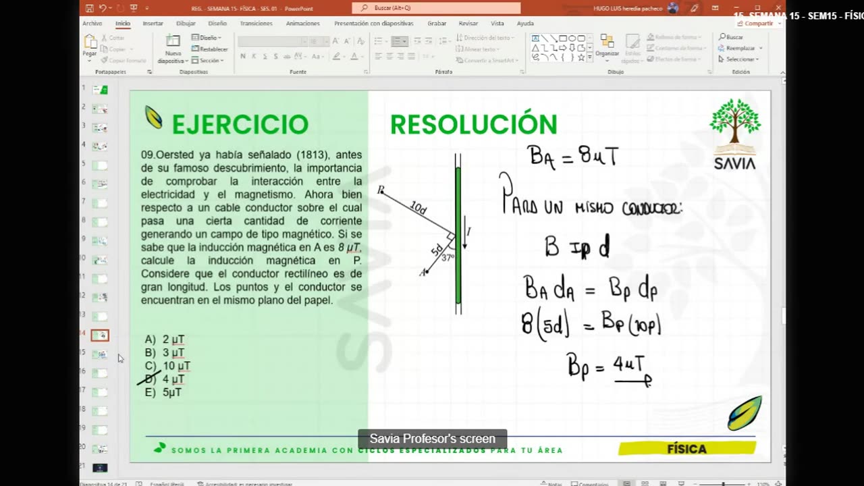Select slide 1 thumbnail in panel
This screenshot has width=864, height=486.
click(100, 89)
